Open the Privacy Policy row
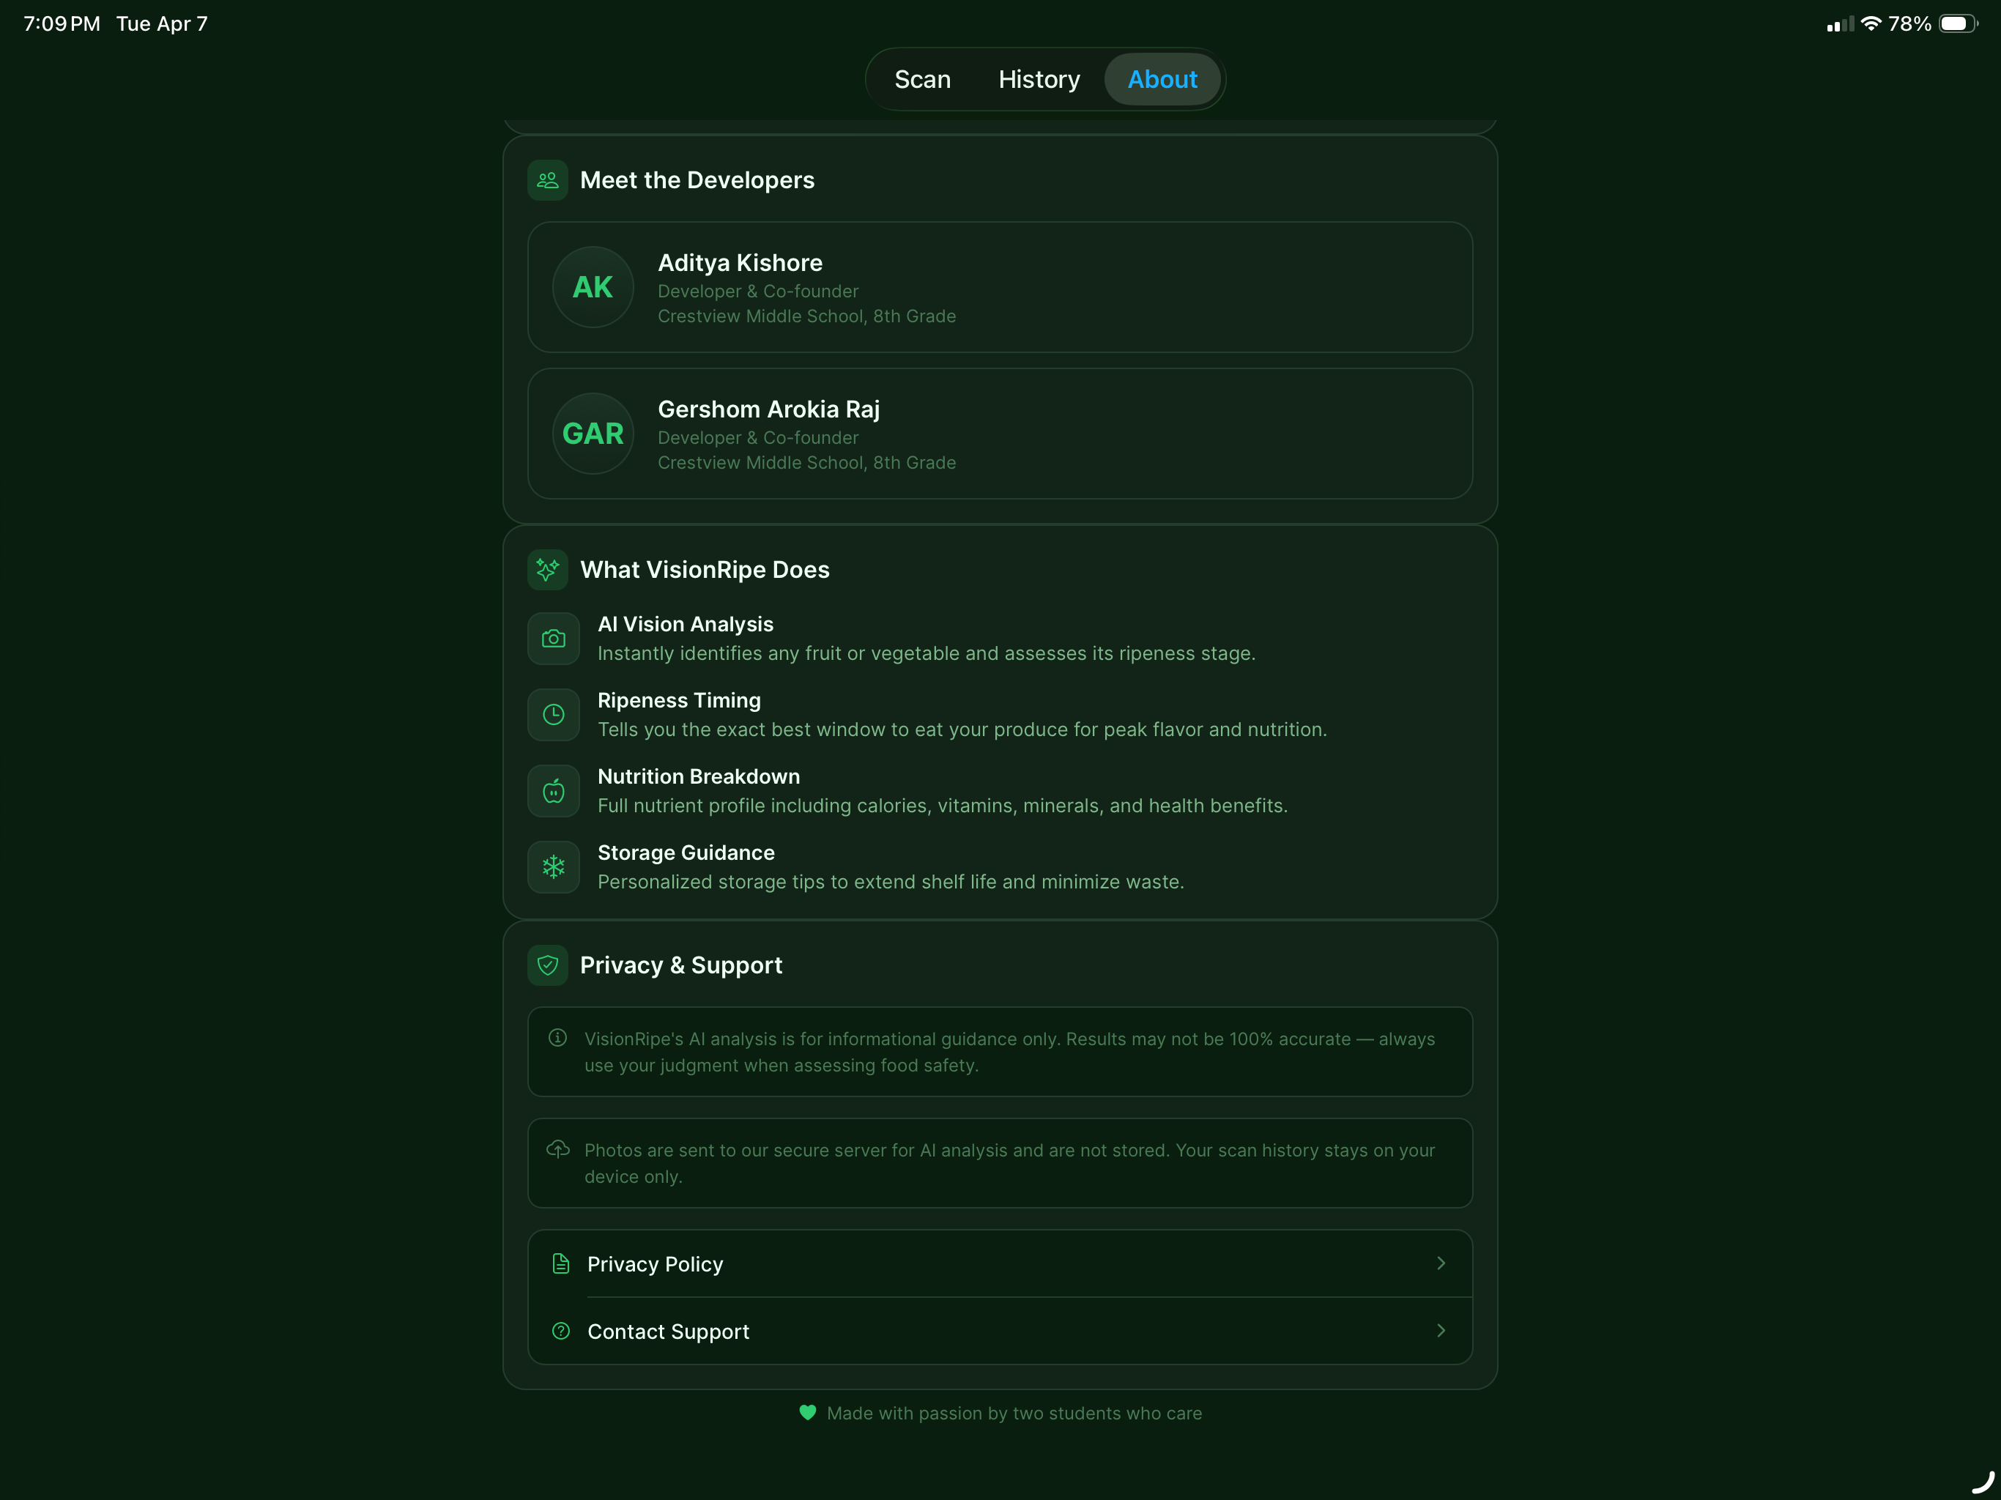This screenshot has height=1500, width=2001. (x=1000, y=1264)
